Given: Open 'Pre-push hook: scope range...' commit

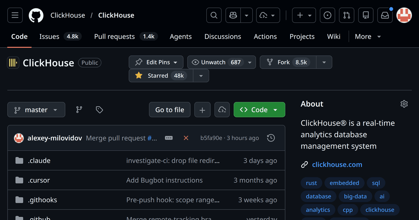Looking at the screenshot, I should coord(173,200).
